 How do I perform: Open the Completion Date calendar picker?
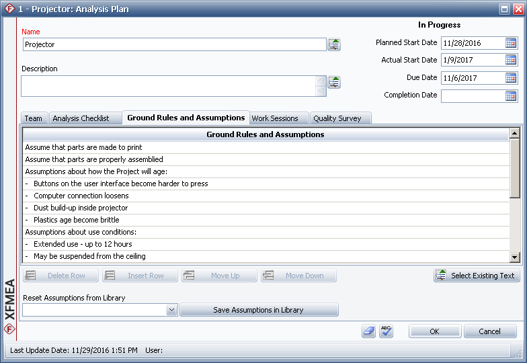(x=511, y=95)
